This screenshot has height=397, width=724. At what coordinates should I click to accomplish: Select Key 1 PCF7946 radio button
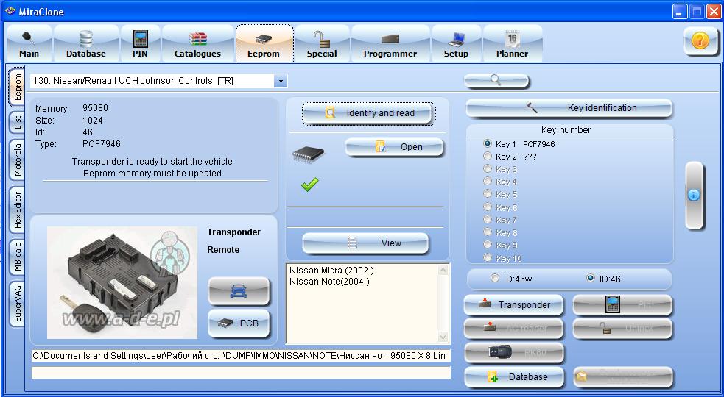click(x=487, y=144)
